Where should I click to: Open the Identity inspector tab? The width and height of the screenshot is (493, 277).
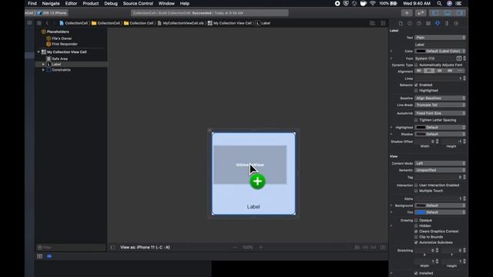(x=428, y=23)
